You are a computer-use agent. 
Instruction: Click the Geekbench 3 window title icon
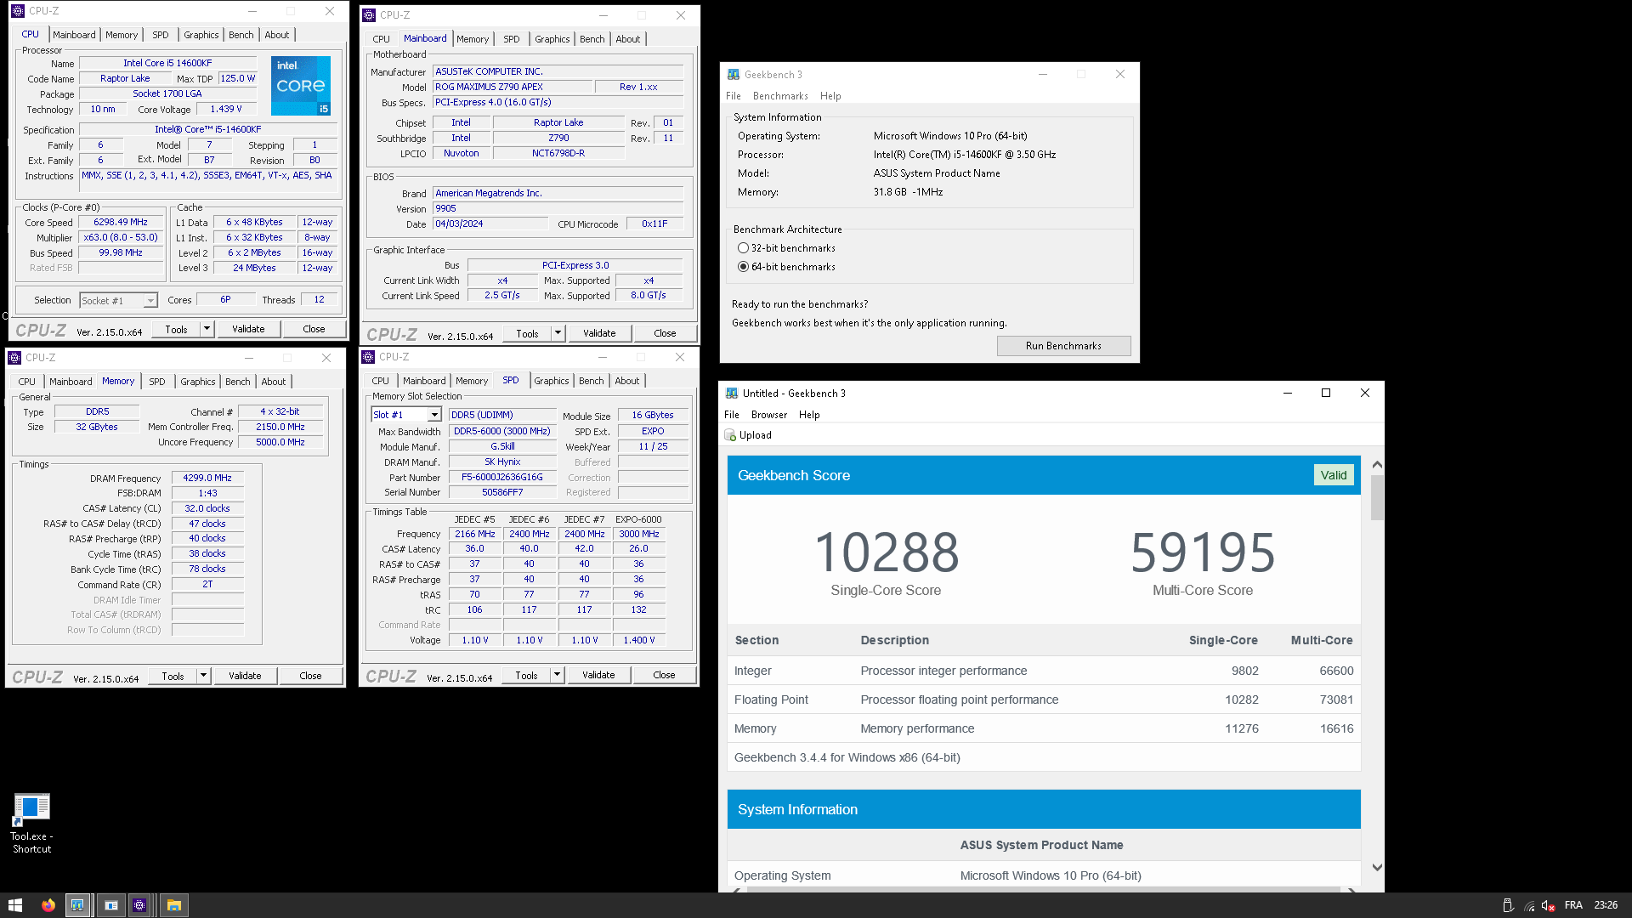733,75
